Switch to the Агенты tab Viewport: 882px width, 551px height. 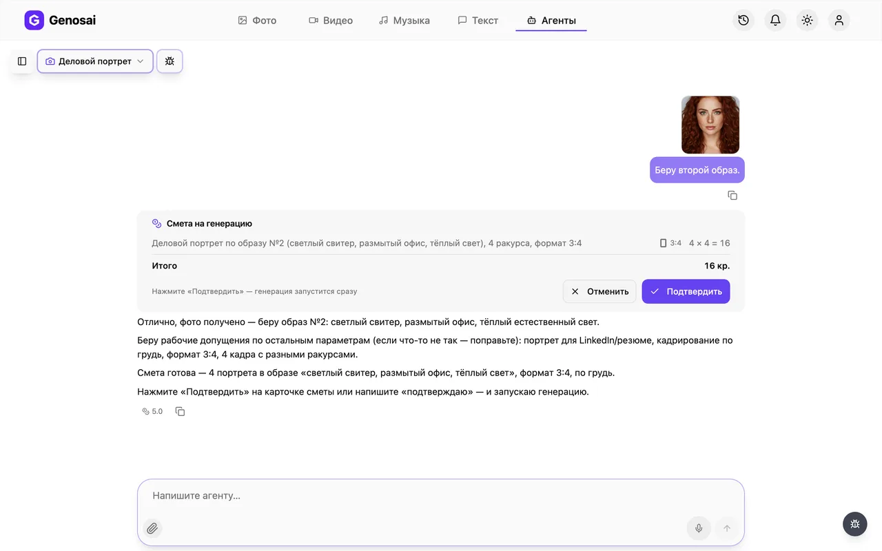[x=551, y=21]
